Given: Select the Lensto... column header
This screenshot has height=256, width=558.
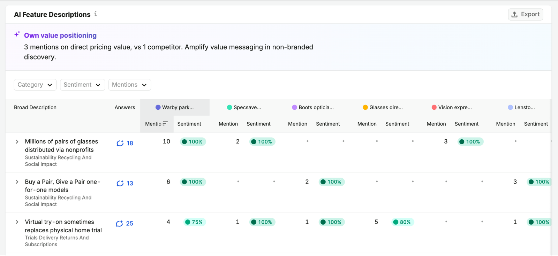Looking at the screenshot, I should (521, 107).
